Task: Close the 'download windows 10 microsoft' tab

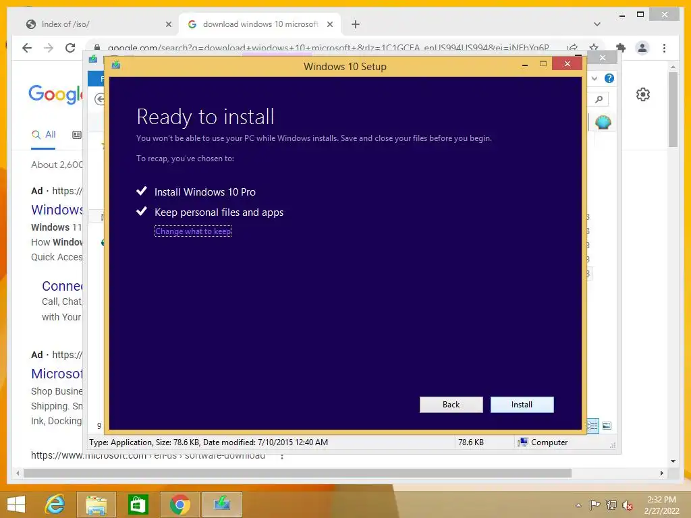Action: pyautogui.click(x=329, y=24)
